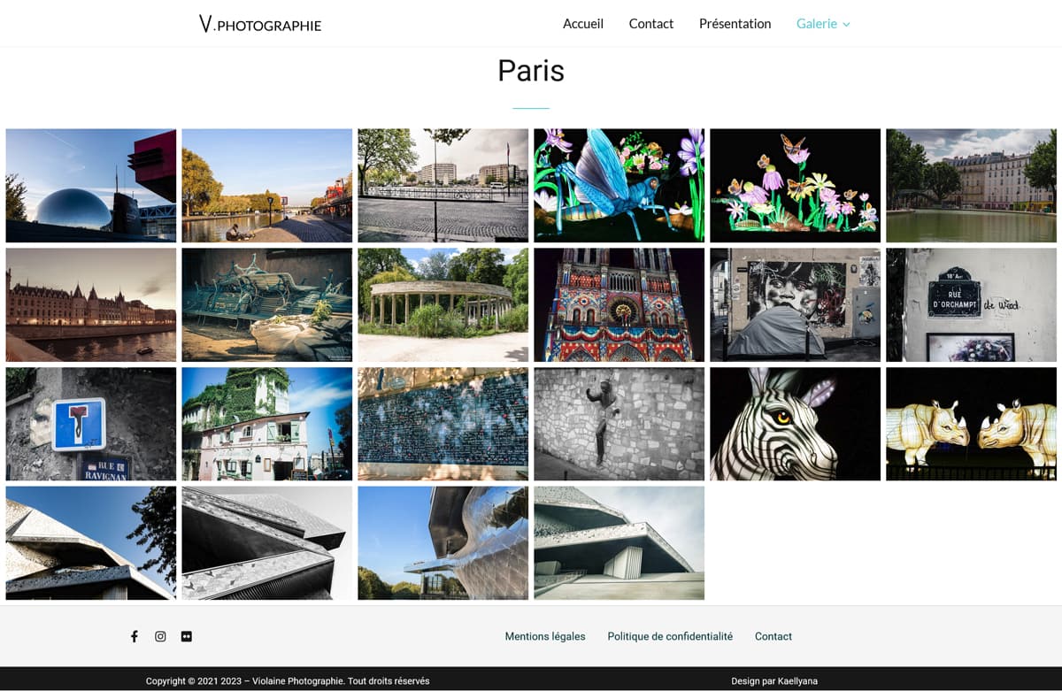This screenshot has width=1062, height=691.
Task: Click the V.Photographie site logo
Action: point(260,25)
